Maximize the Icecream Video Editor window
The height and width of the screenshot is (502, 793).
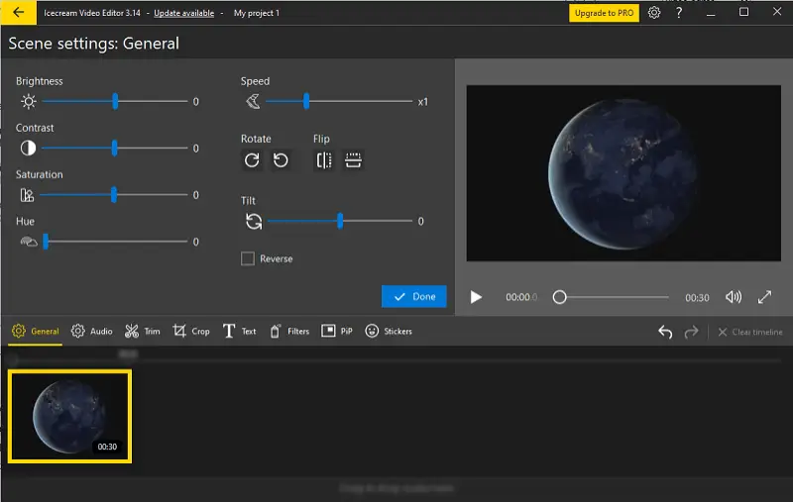tap(744, 12)
